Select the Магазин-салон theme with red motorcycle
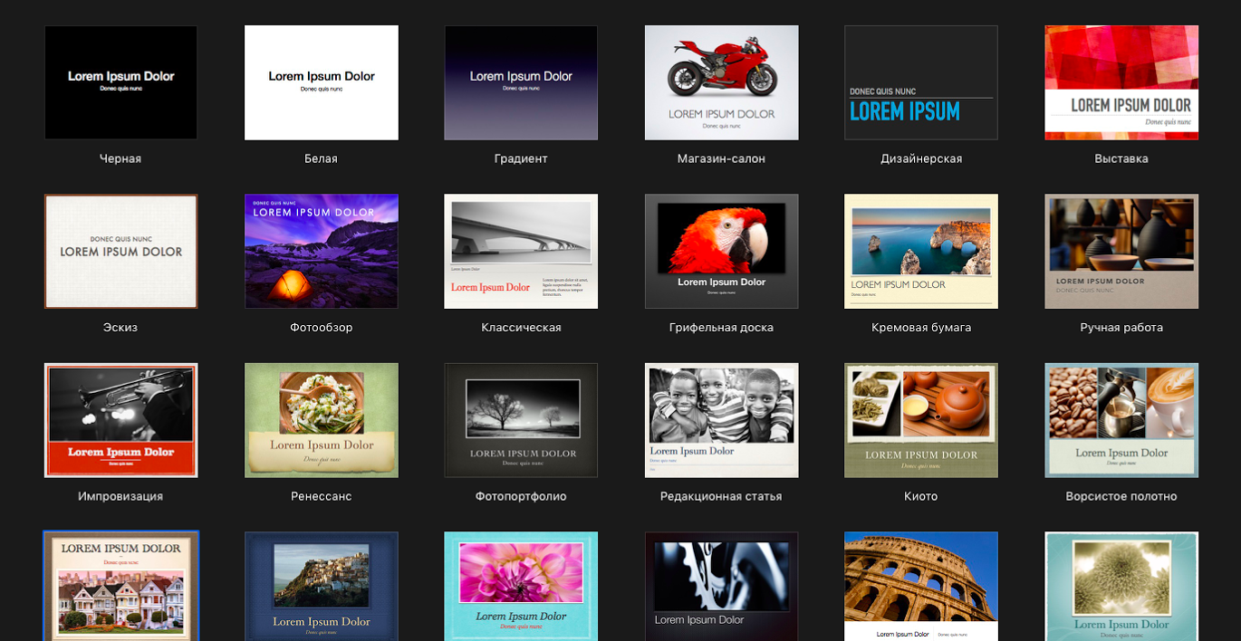Screen dimensions: 1241x641 coord(721,82)
